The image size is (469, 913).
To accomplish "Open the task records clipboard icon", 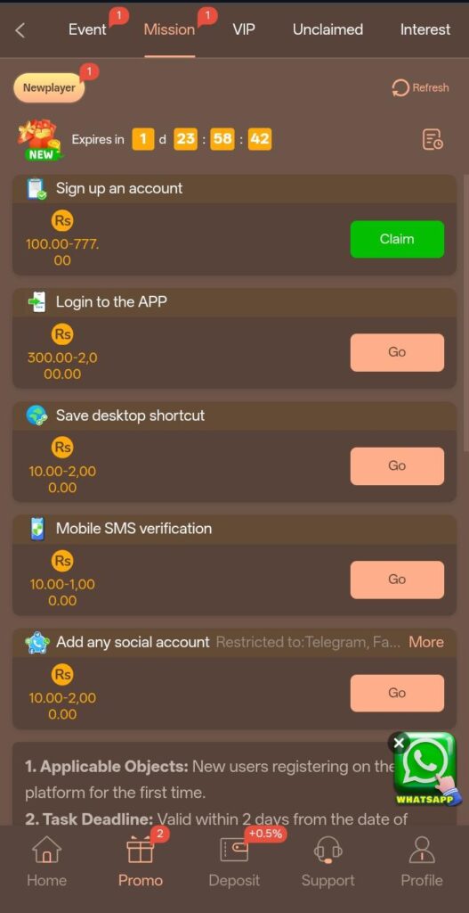I will click(x=433, y=139).
